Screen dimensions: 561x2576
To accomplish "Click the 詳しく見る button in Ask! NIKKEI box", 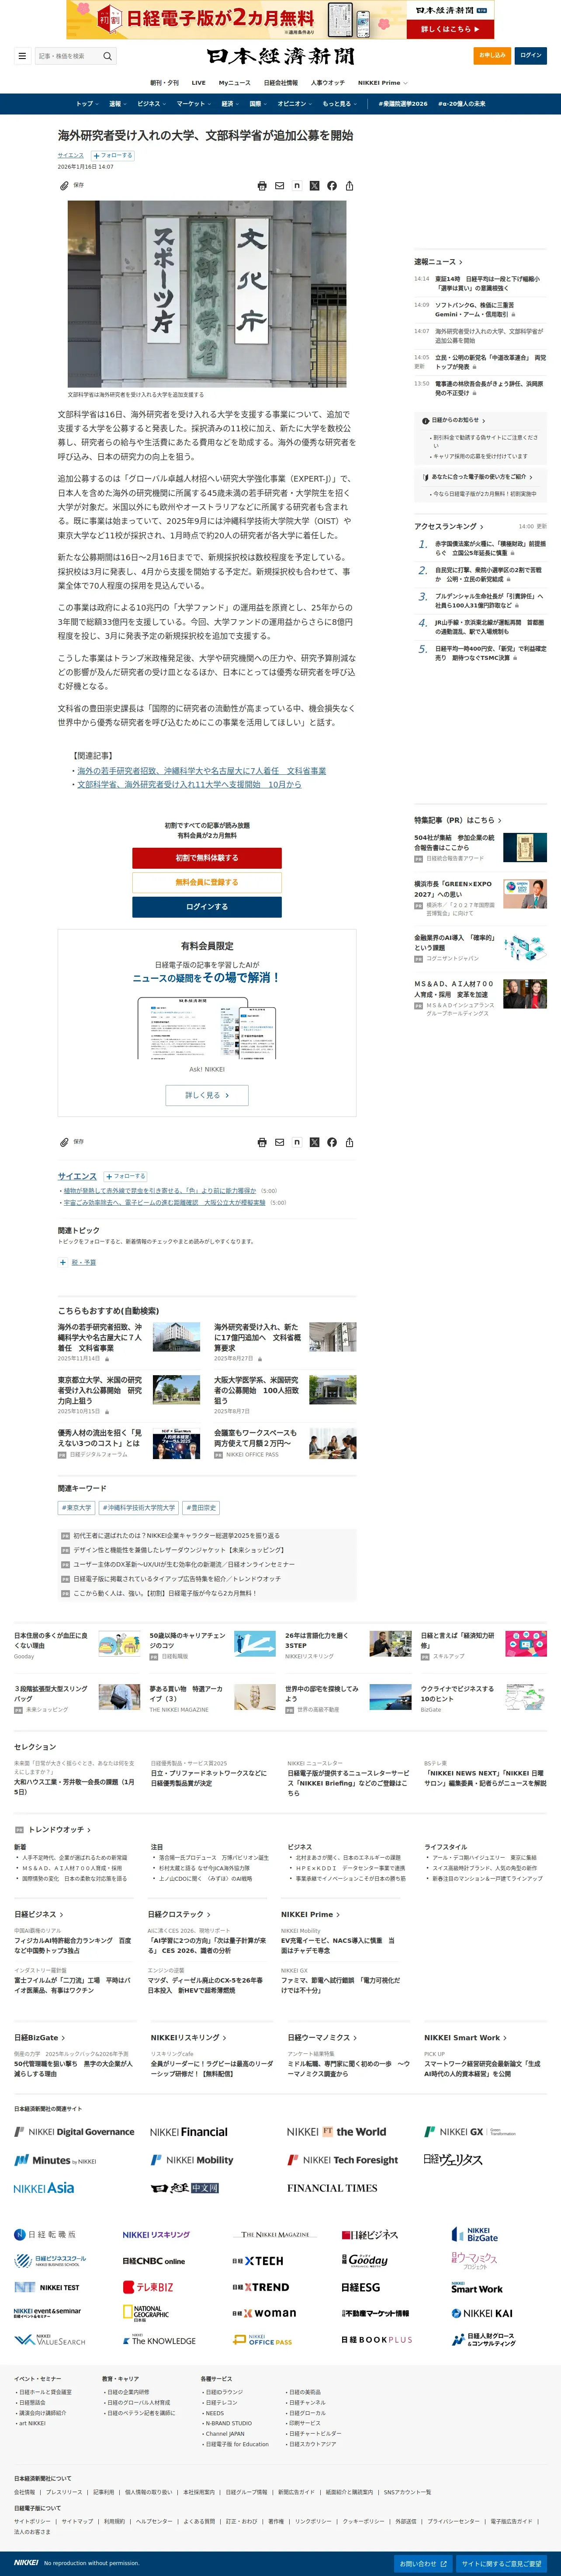I will click(x=207, y=1095).
